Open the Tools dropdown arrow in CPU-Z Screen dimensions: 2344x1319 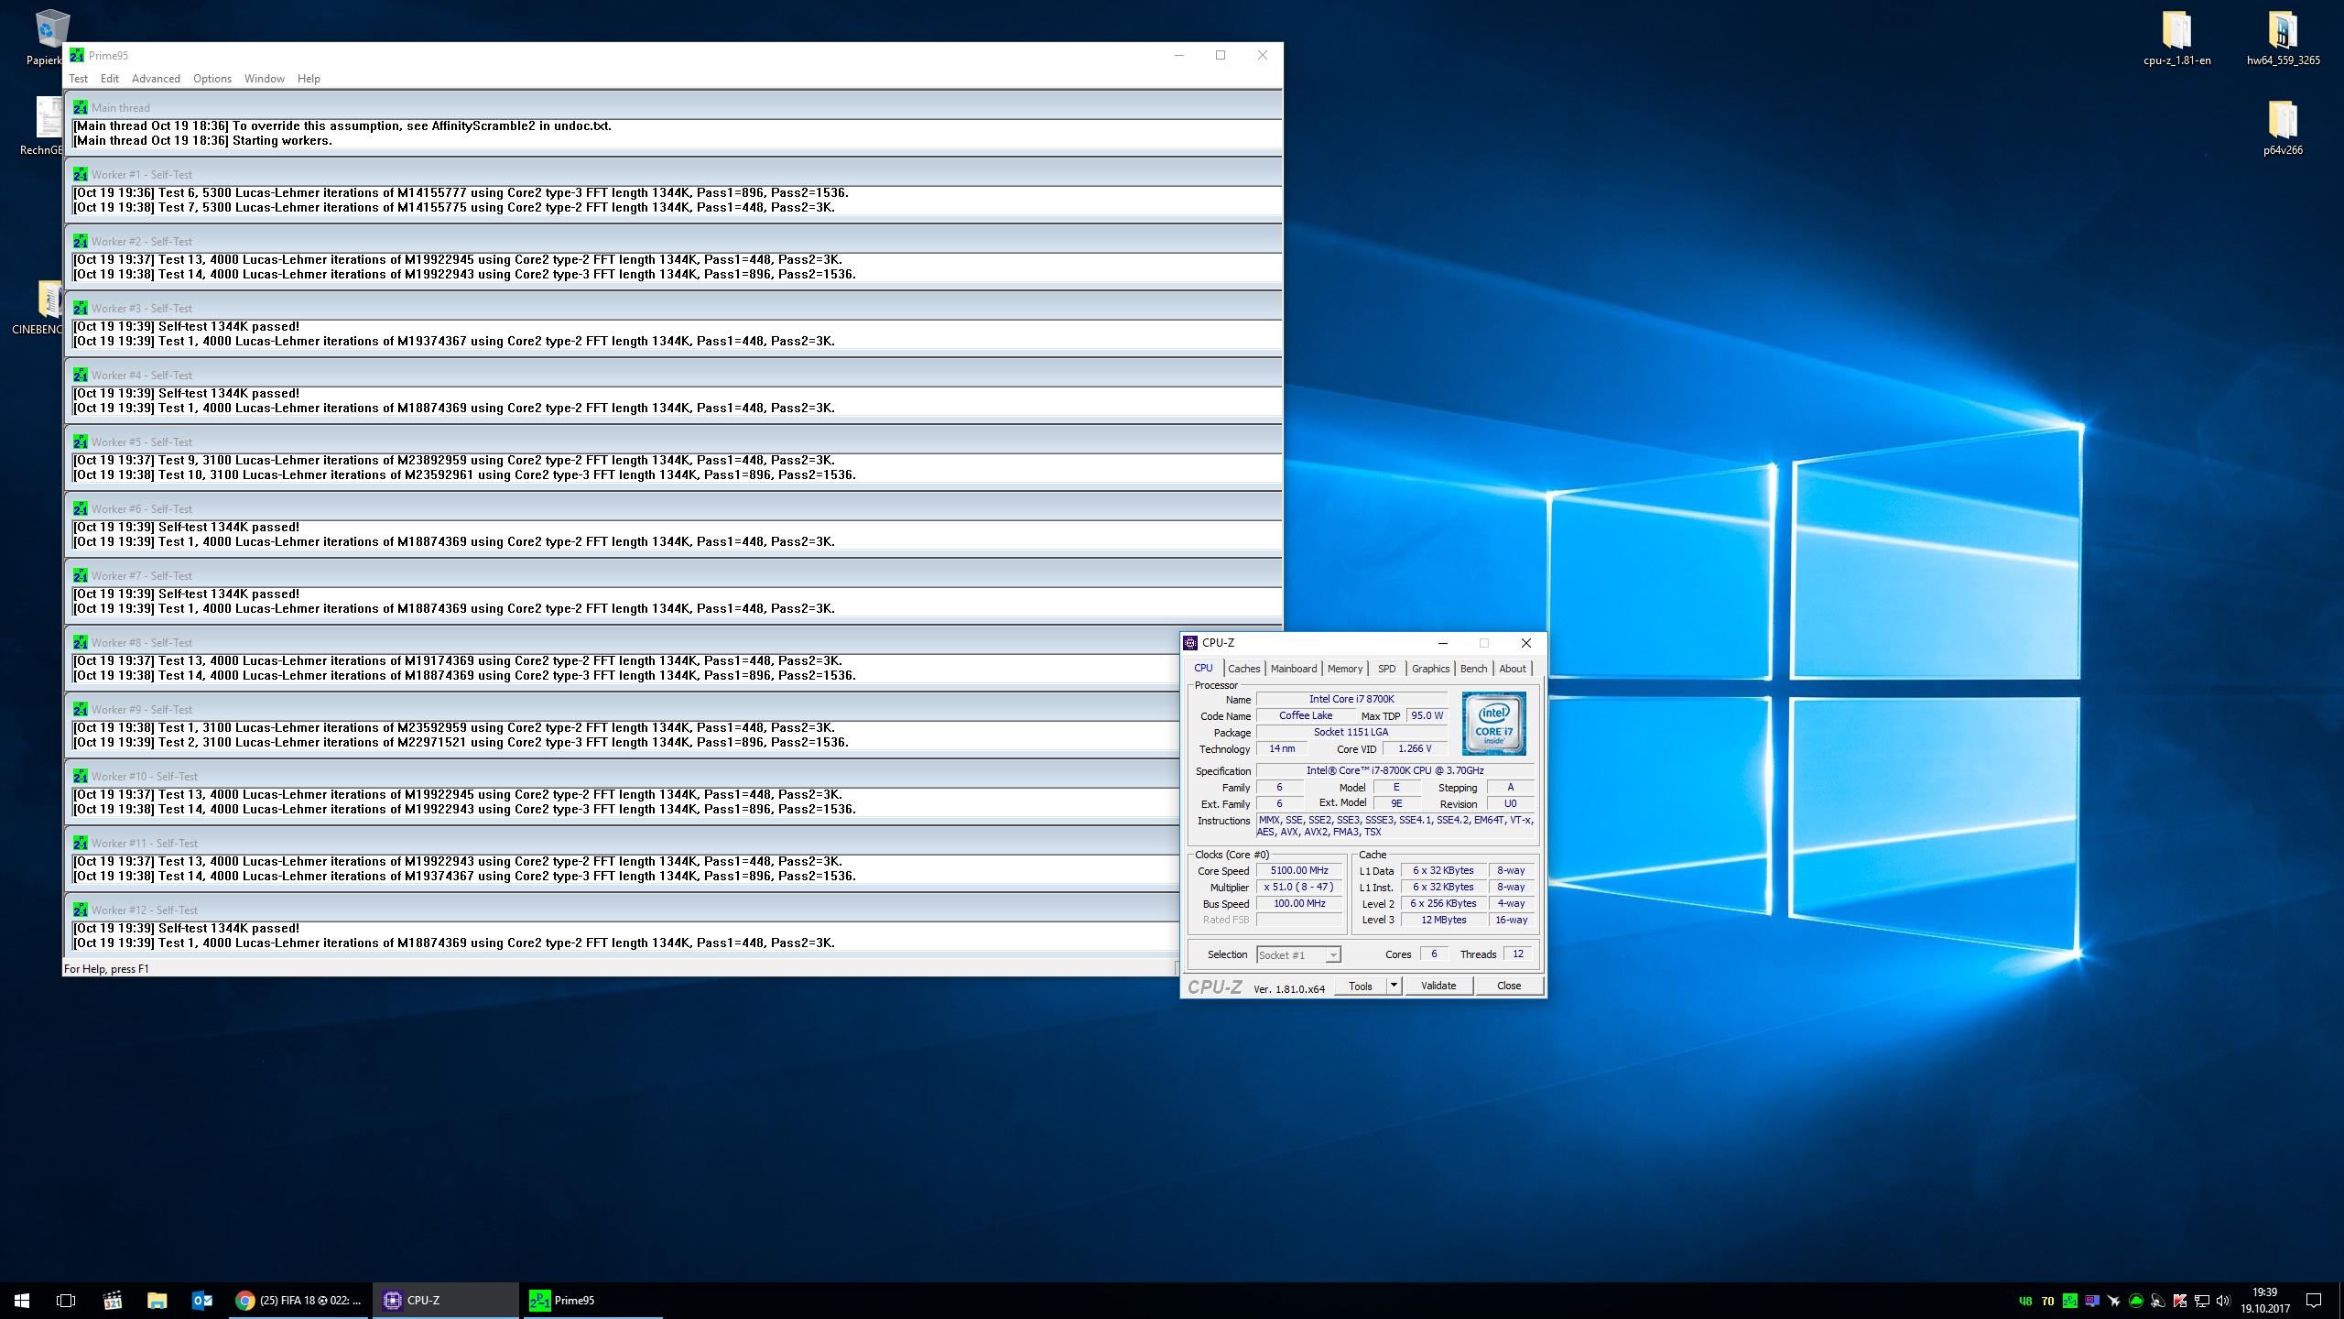tap(1394, 986)
